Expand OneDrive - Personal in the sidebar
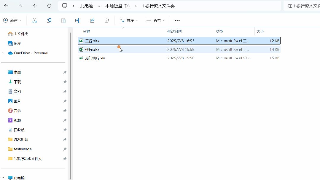The width and height of the screenshot is (320, 180). [3, 53]
